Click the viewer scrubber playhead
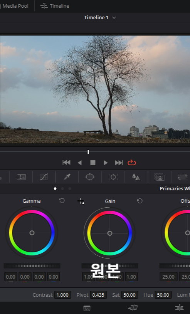The image size is (190, 314). coord(88,152)
